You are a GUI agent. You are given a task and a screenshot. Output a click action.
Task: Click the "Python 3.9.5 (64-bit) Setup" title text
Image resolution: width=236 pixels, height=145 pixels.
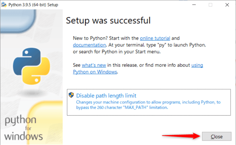pyautogui.click(x=33, y=5)
